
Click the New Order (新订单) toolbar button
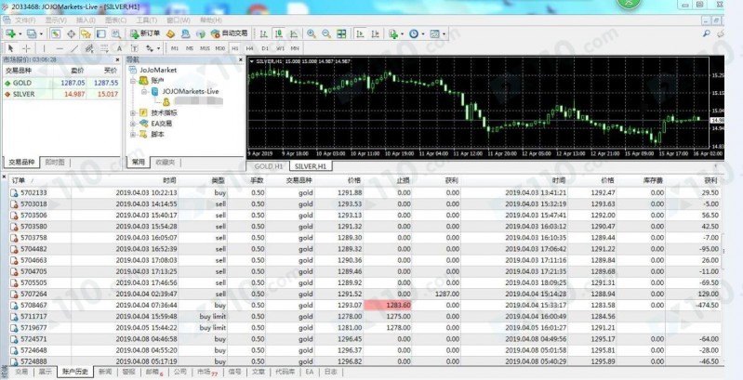[x=150, y=33]
